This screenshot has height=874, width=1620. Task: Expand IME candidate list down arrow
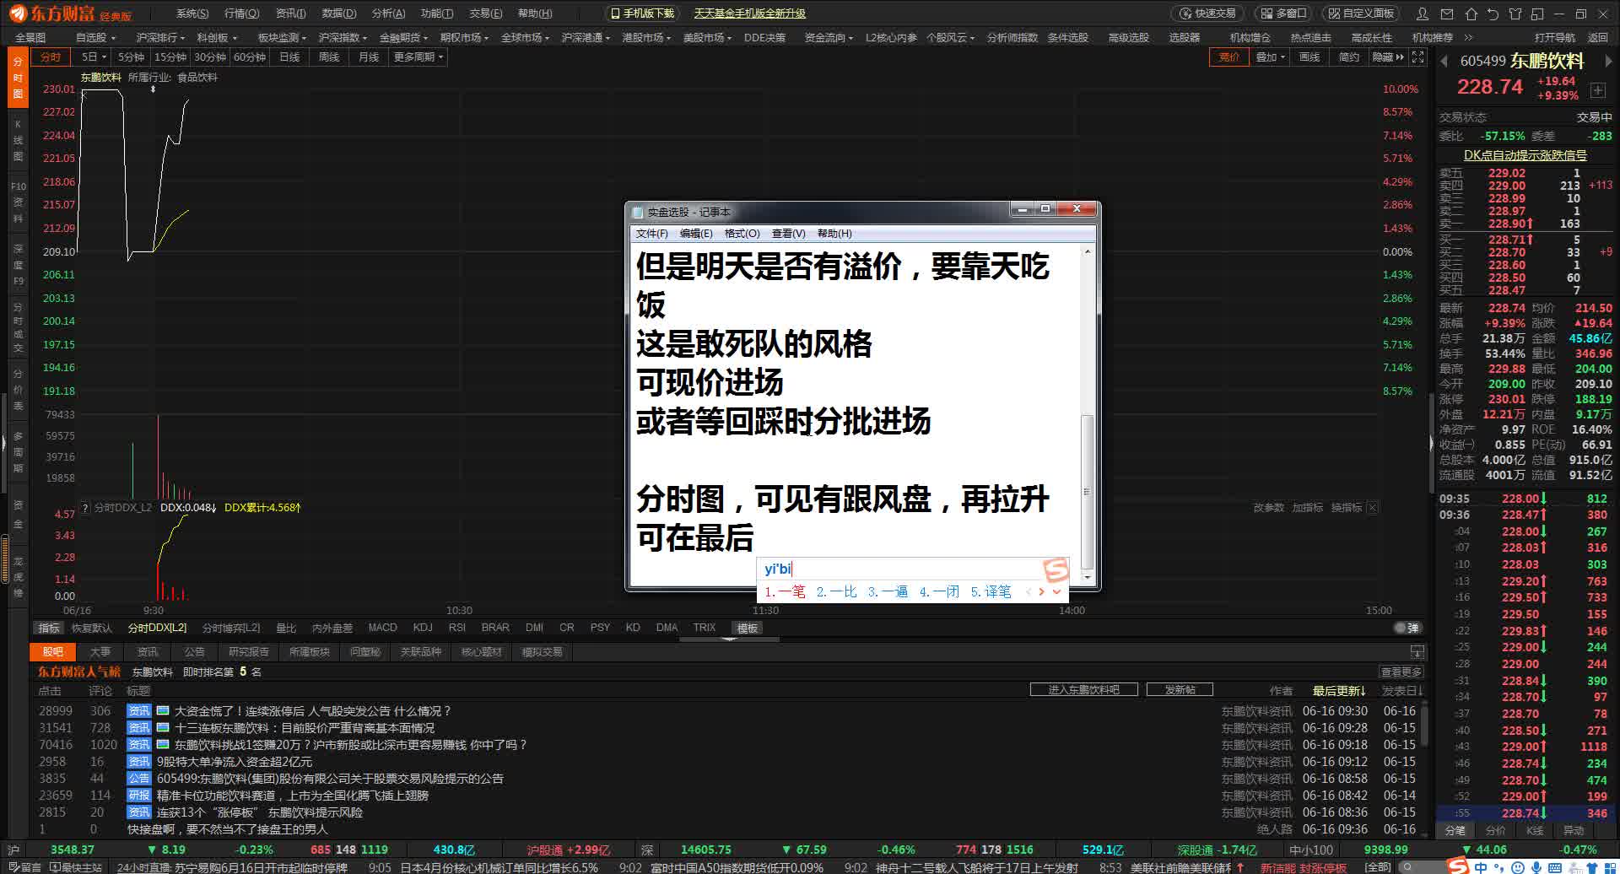click(x=1056, y=591)
